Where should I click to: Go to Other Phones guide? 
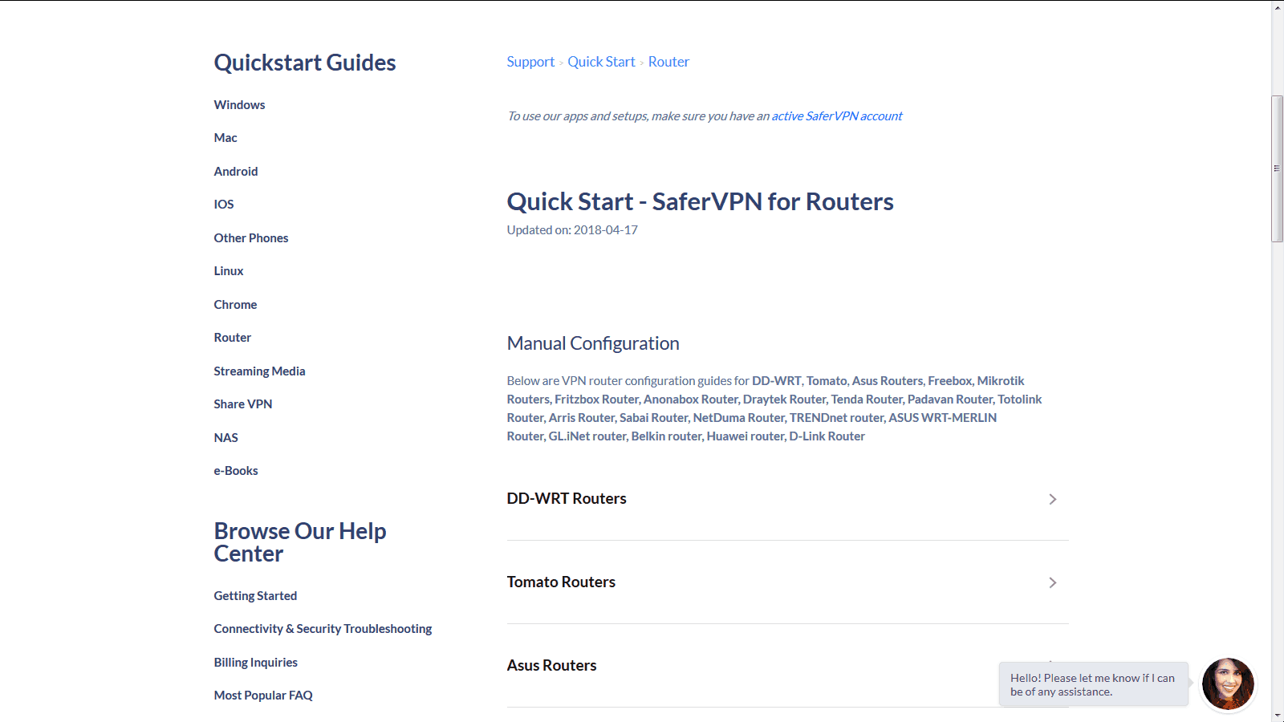tap(251, 238)
